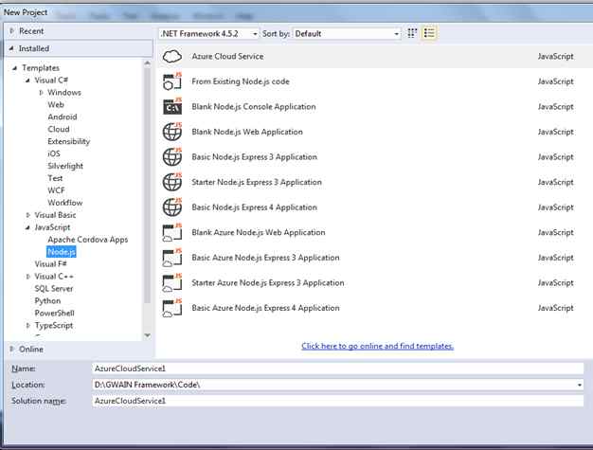
Task: Select 'Blank Node.js Web Application' template name
Action: [247, 132]
